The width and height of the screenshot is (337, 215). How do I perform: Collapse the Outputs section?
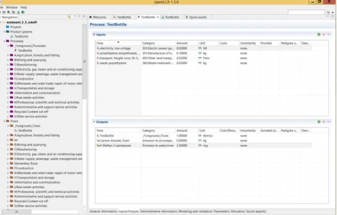[x=94, y=122]
